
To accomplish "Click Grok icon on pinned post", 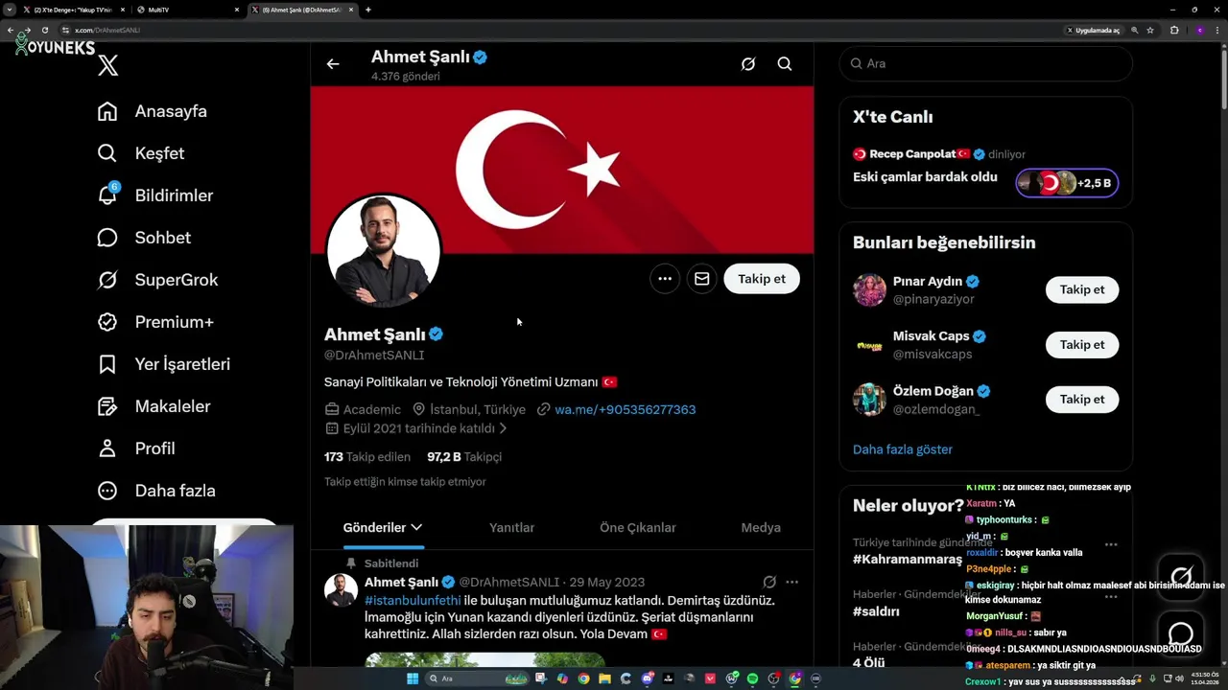I will coord(769,582).
